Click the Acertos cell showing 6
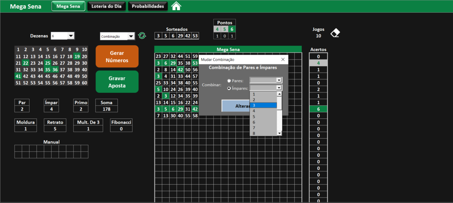453x203 pixels. coord(319,109)
